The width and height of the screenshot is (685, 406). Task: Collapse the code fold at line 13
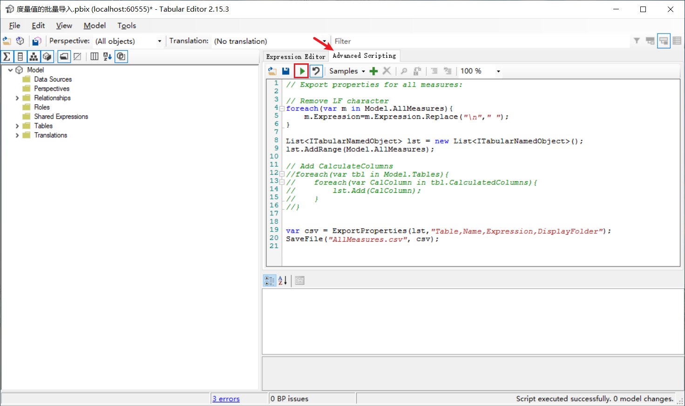[282, 182]
